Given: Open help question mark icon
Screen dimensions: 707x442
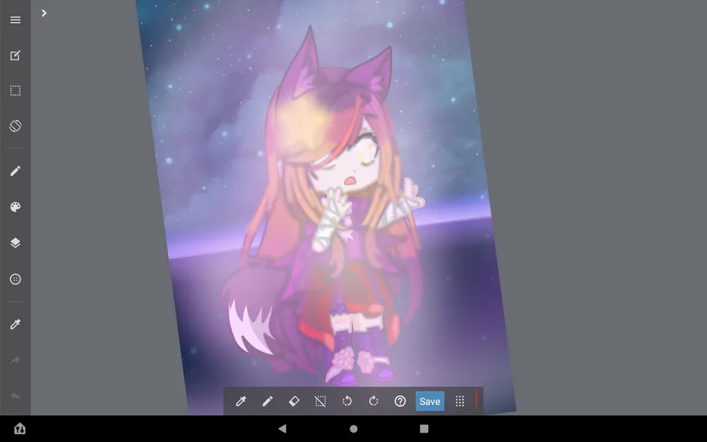Looking at the screenshot, I should click(x=400, y=401).
